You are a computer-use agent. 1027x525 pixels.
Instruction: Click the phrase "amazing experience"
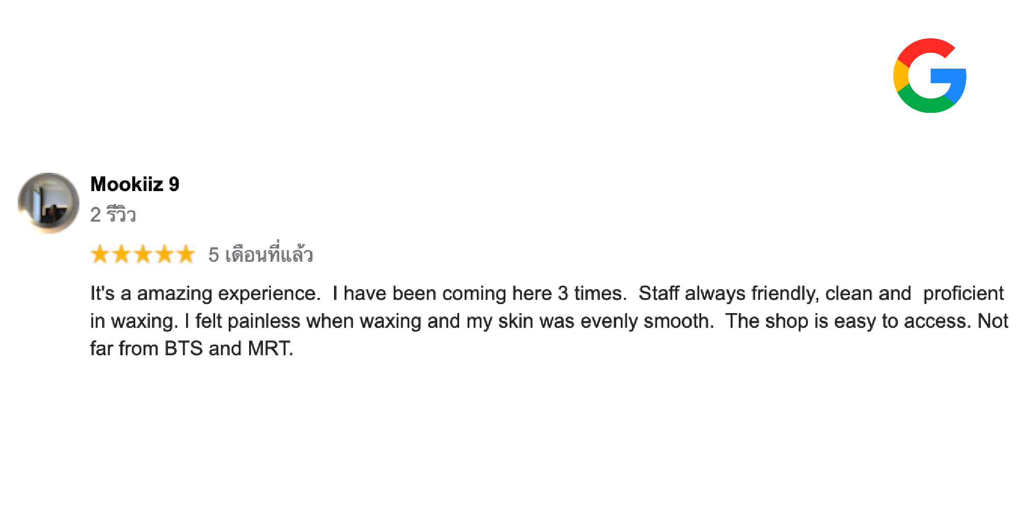(x=229, y=294)
